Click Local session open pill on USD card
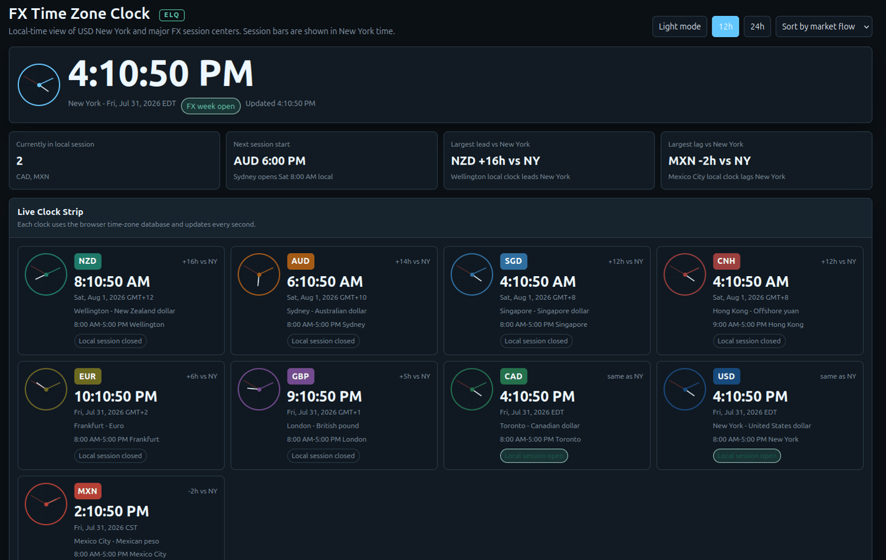Viewport: 886px width, 560px height. [747, 456]
